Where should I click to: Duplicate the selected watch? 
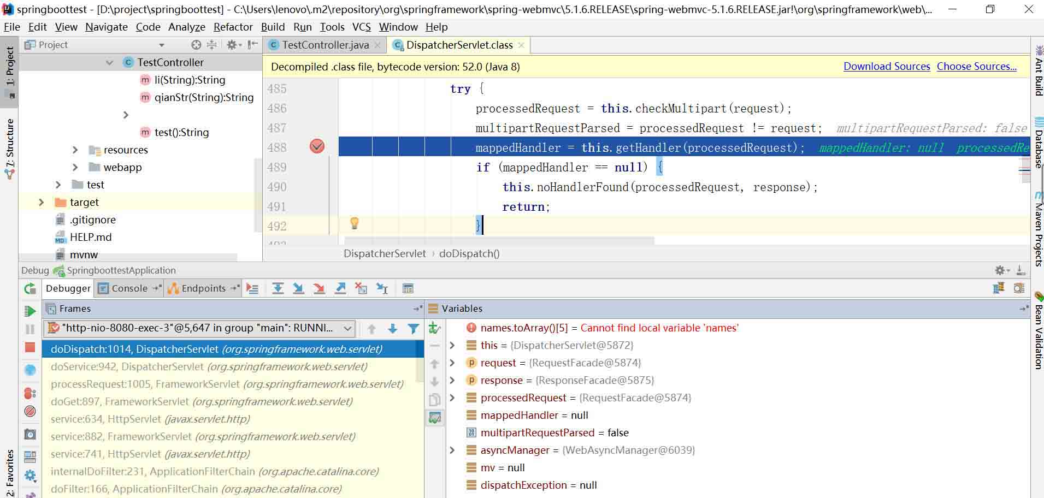click(x=435, y=400)
